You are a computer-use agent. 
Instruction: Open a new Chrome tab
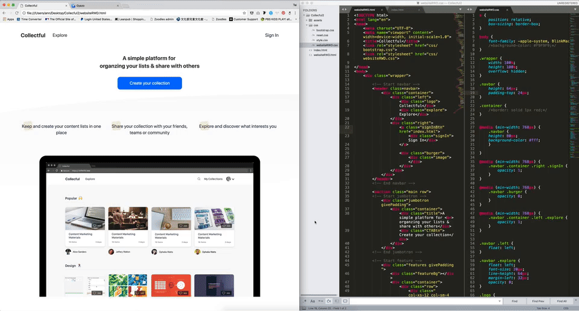point(125,6)
